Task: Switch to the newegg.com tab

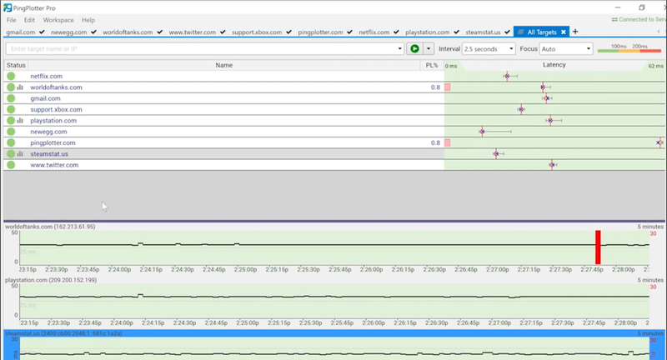Action: (x=73, y=32)
